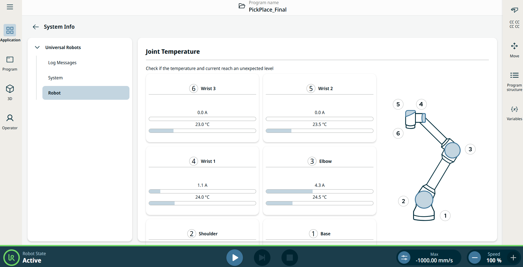
Task: Open the max speed settings slider icon
Action: 404,258
